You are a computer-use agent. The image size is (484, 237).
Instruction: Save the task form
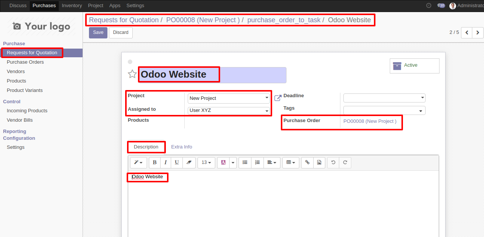[x=98, y=32]
